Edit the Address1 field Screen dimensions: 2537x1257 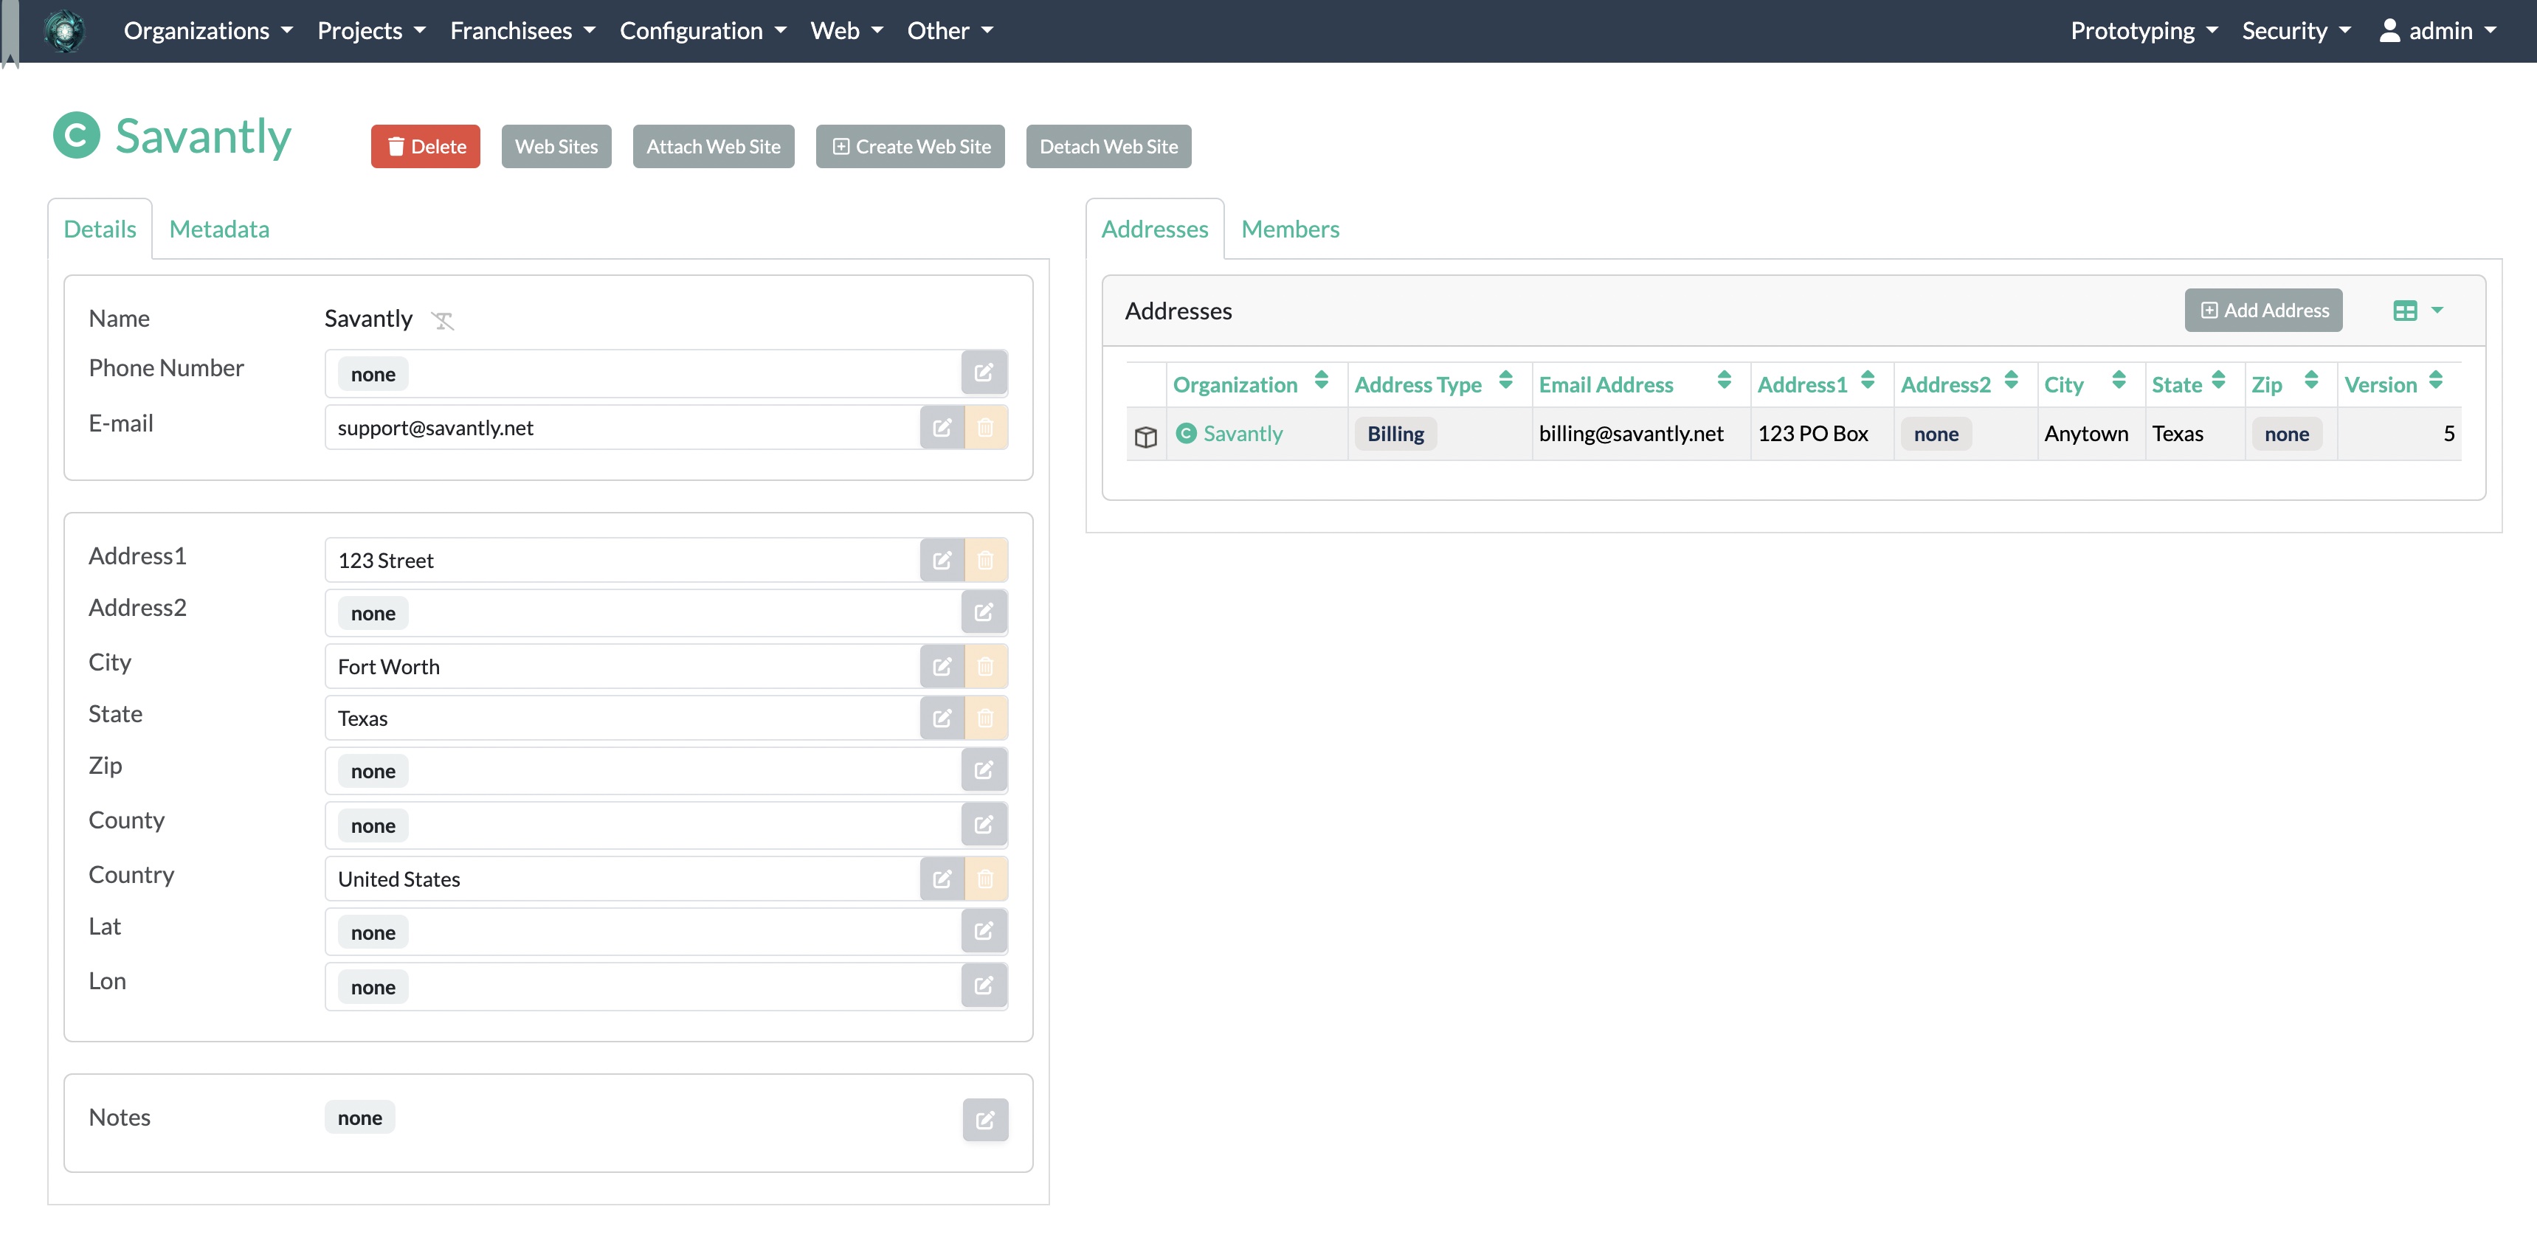point(942,560)
